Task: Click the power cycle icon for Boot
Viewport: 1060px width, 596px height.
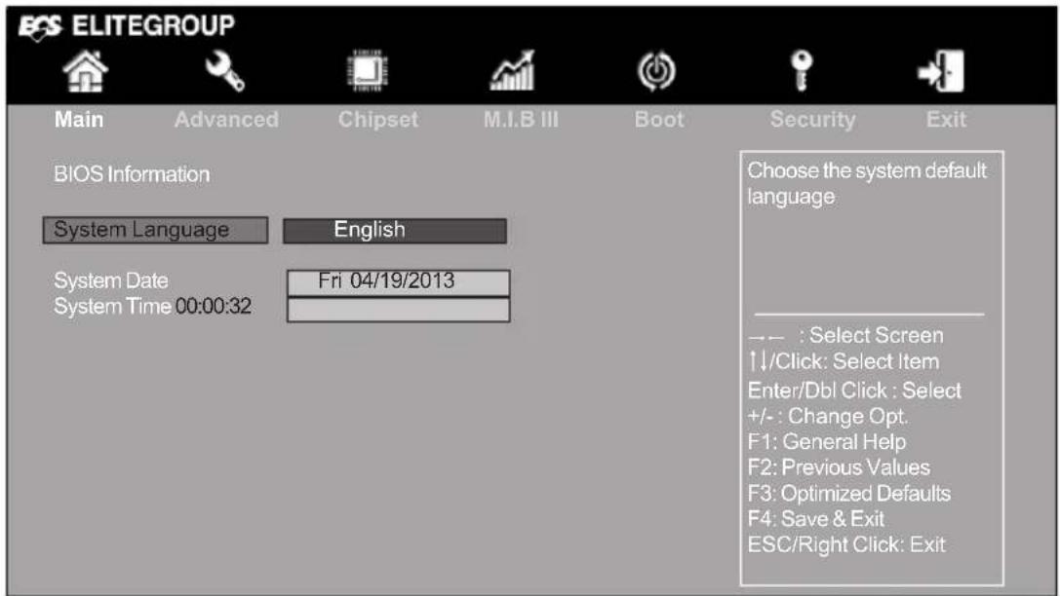Action: (656, 71)
